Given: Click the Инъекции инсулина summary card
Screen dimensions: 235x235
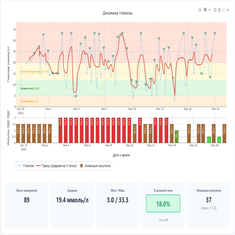Looking at the screenshot, I should click(x=208, y=205).
